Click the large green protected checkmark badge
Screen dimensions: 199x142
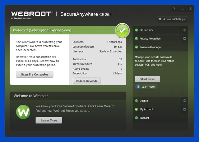[122, 30]
